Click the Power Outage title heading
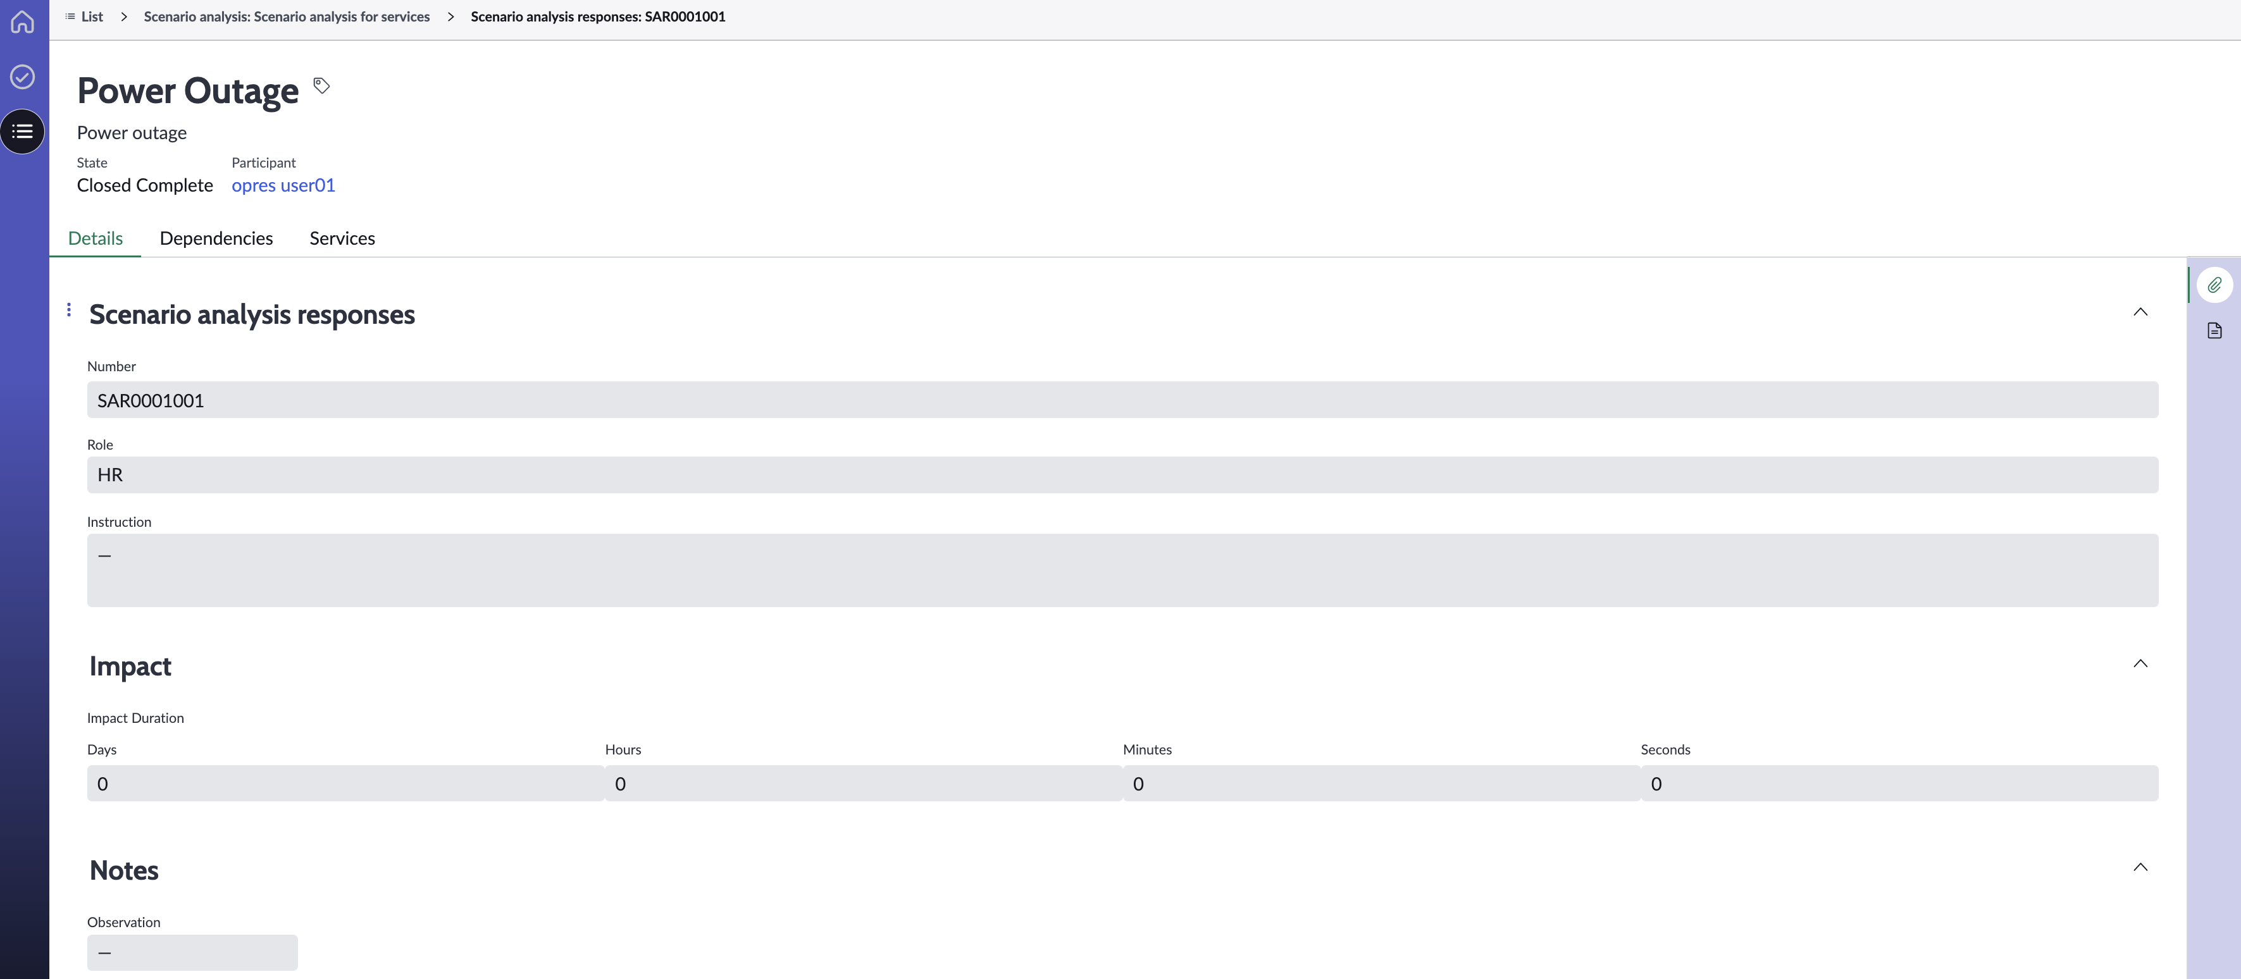Image resolution: width=2241 pixels, height=979 pixels. (x=188, y=90)
